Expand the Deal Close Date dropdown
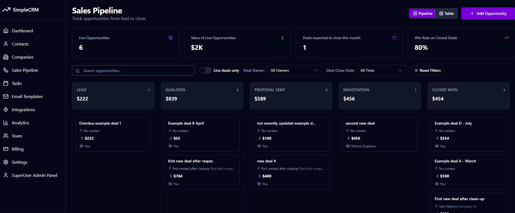 pyautogui.click(x=381, y=70)
